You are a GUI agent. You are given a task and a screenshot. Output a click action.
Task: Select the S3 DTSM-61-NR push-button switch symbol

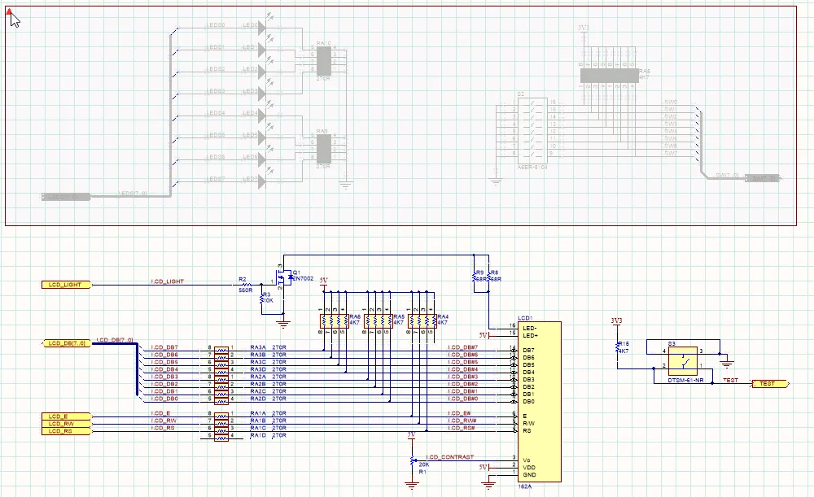pyautogui.click(x=682, y=361)
